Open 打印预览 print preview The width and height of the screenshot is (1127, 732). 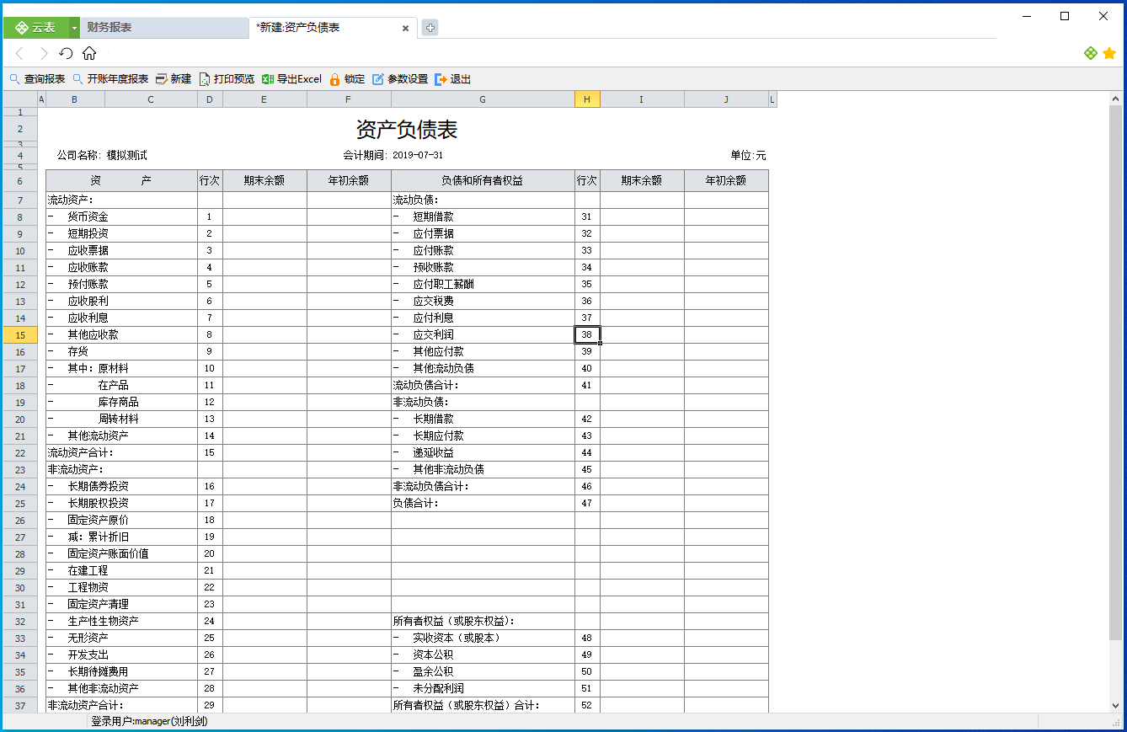[227, 79]
